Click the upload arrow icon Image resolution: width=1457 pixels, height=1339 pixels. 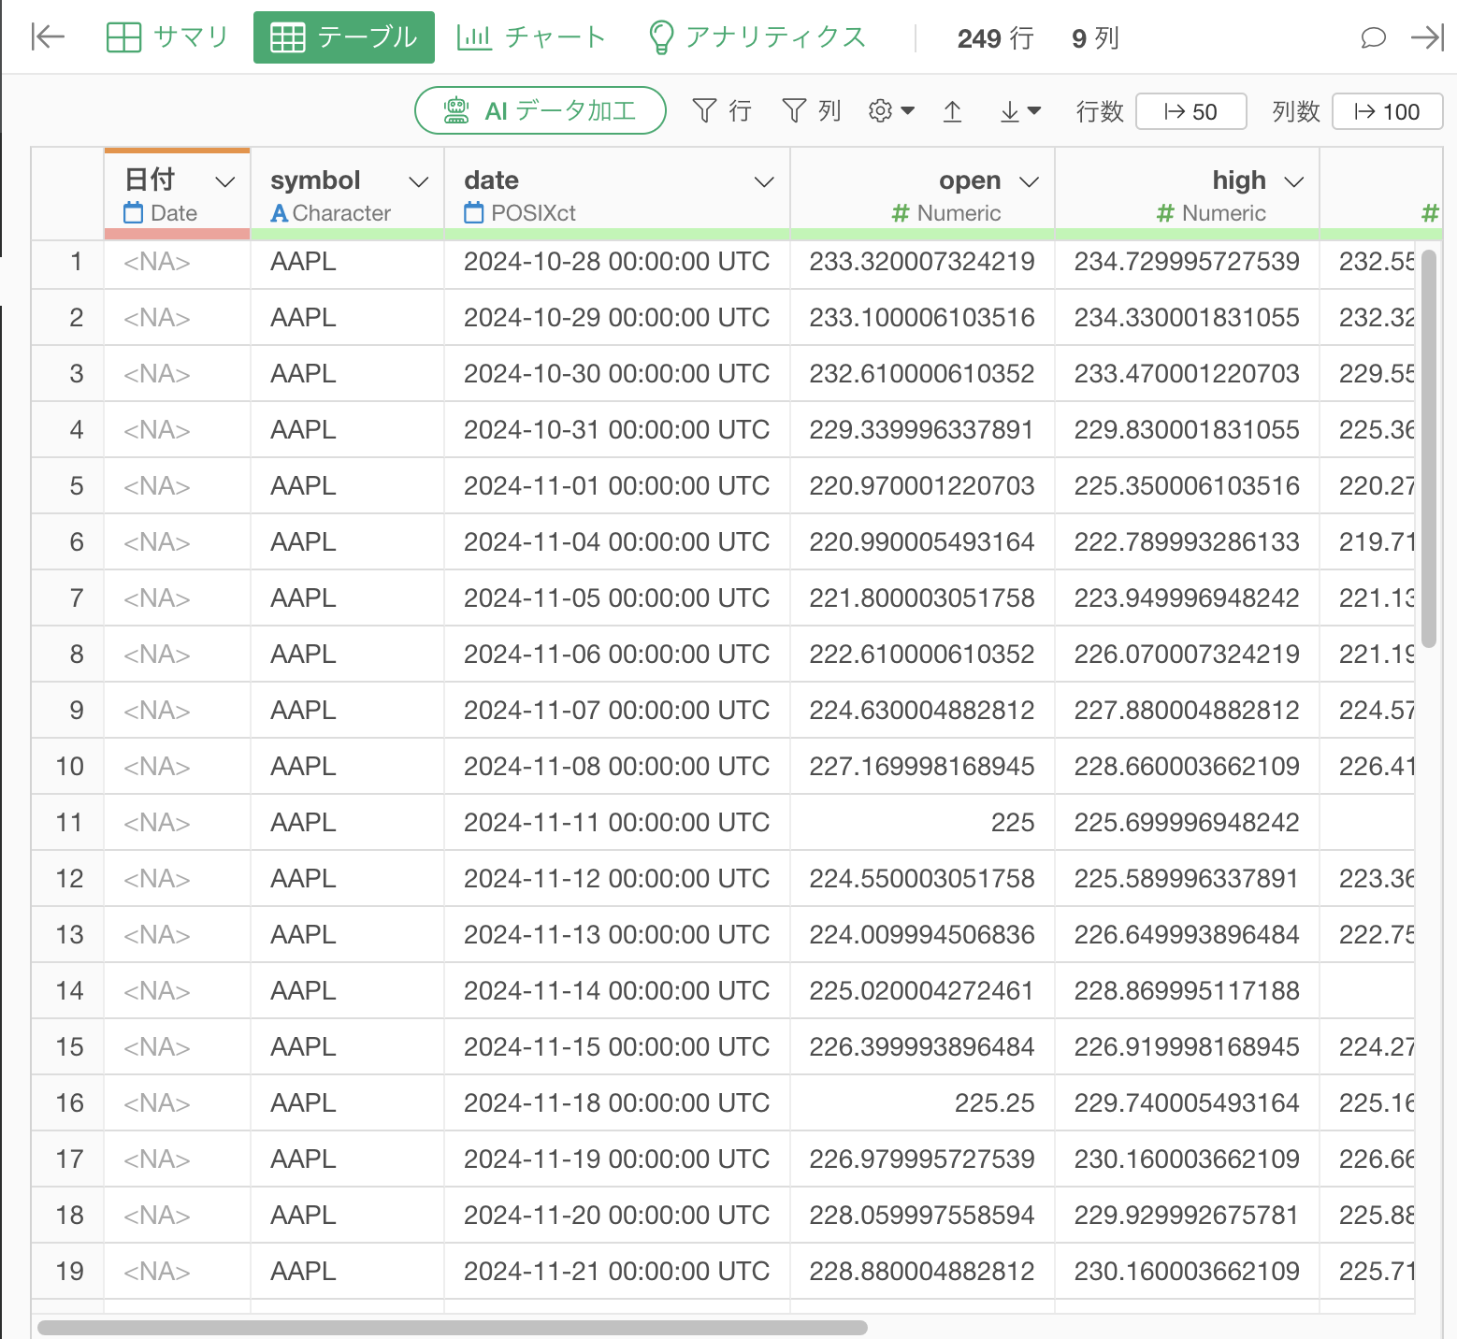[x=952, y=111]
